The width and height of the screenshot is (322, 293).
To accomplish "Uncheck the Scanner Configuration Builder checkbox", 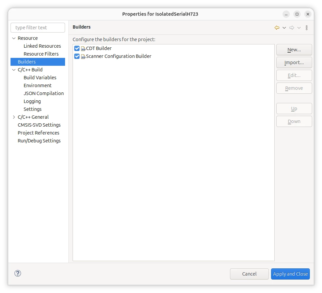I will pyautogui.click(x=77, y=56).
